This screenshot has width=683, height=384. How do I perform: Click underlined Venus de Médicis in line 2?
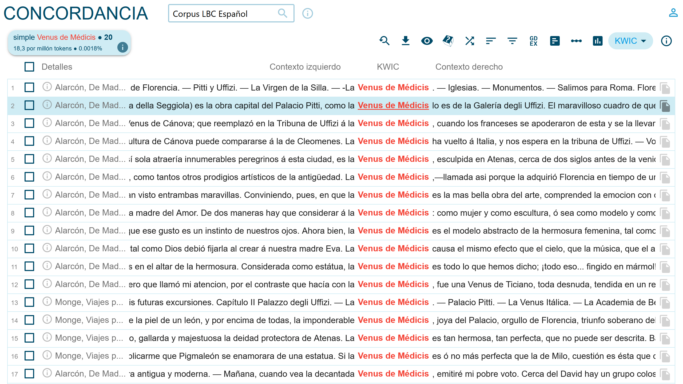tap(393, 105)
